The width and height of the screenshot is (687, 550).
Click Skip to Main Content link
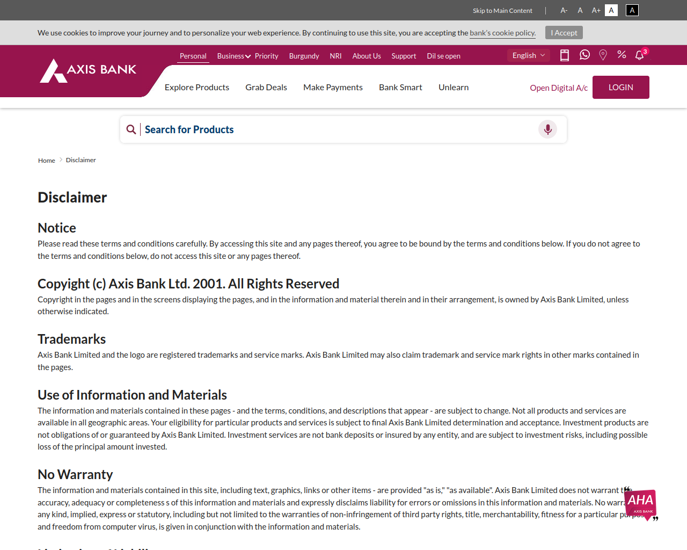click(502, 11)
